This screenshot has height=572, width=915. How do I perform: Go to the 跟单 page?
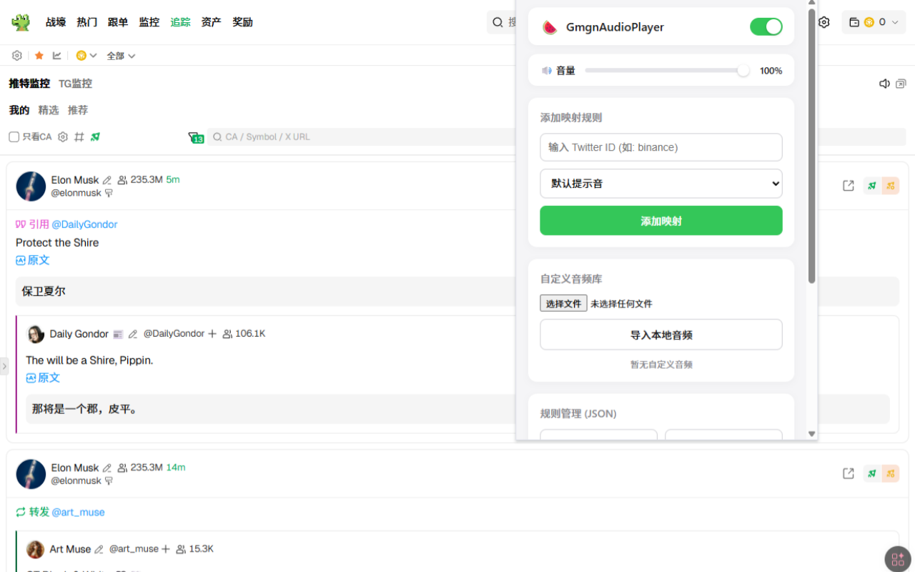pos(118,22)
